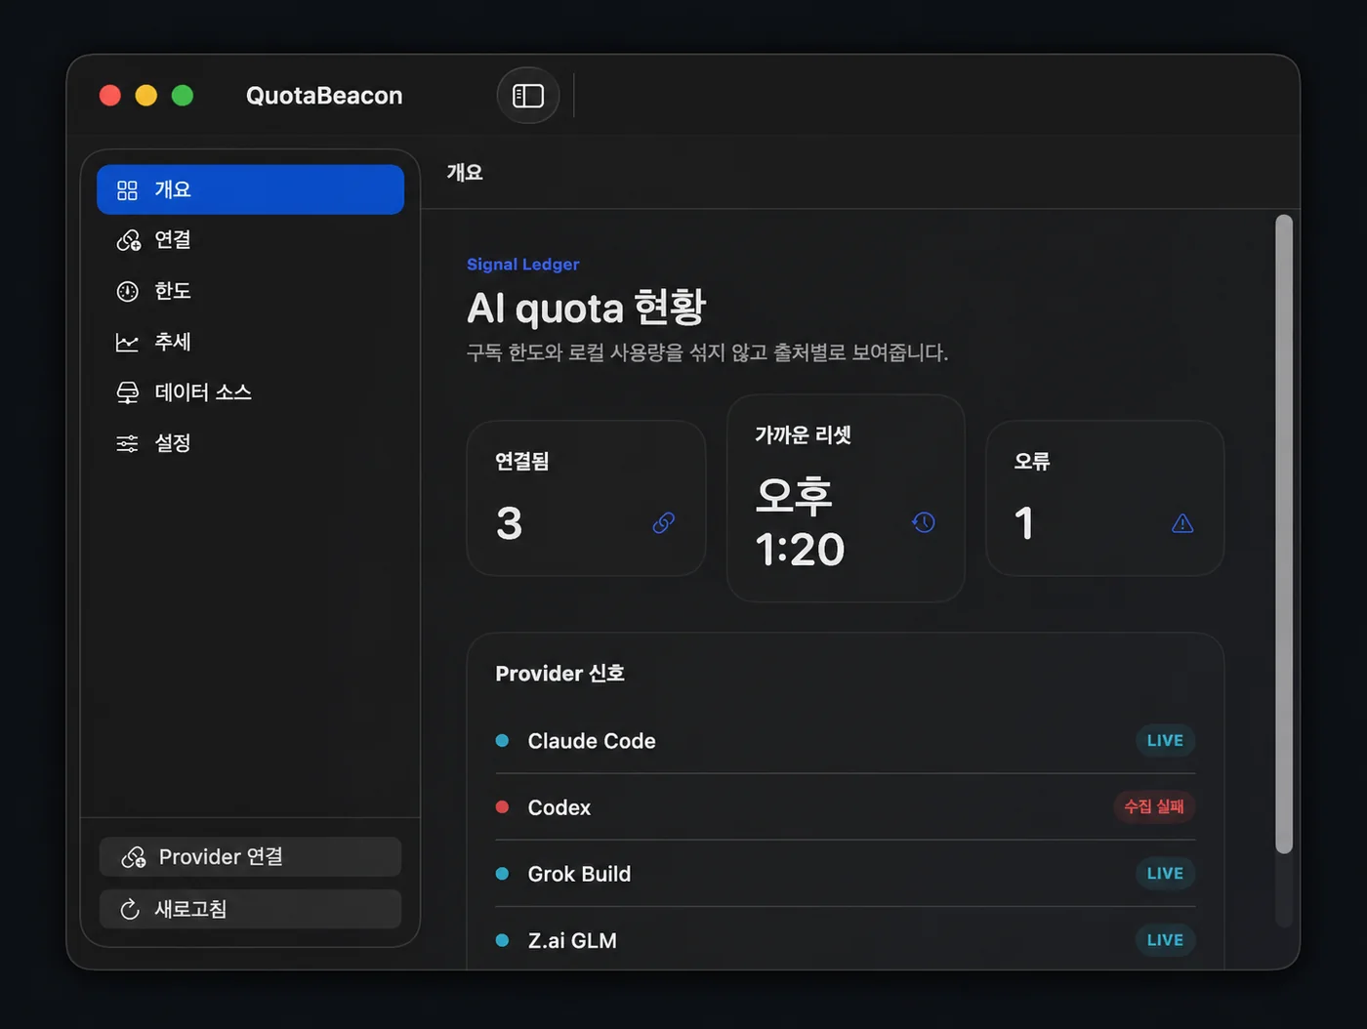Open the 설정 sidebar section

250,443
